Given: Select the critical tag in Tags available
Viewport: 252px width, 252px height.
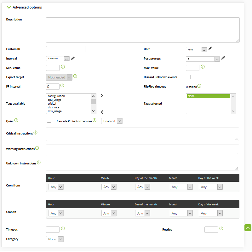Looking at the screenshot, I should [x=52, y=104].
